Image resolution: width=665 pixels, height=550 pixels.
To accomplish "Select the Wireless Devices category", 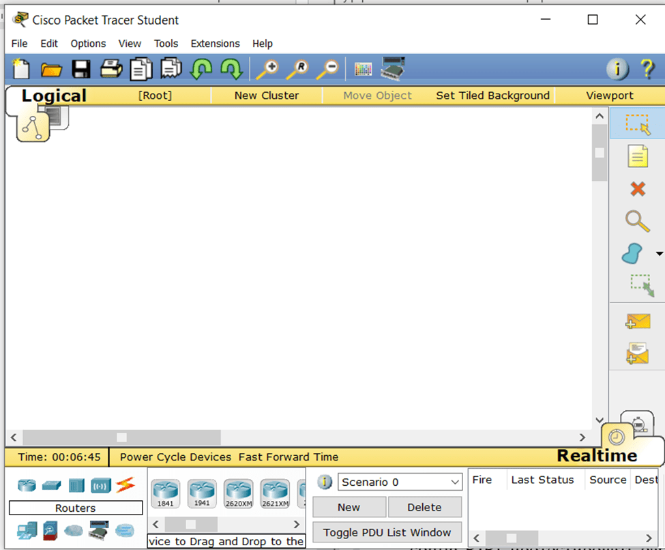I will coord(101,485).
